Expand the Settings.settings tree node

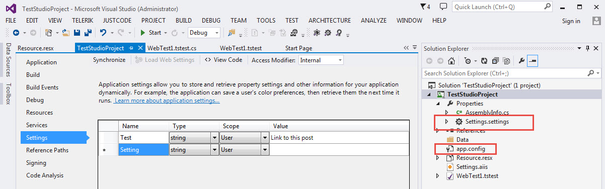(x=446, y=122)
